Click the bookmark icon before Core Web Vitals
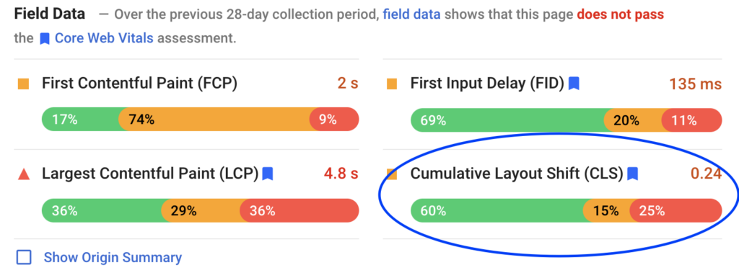 pos(45,39)
